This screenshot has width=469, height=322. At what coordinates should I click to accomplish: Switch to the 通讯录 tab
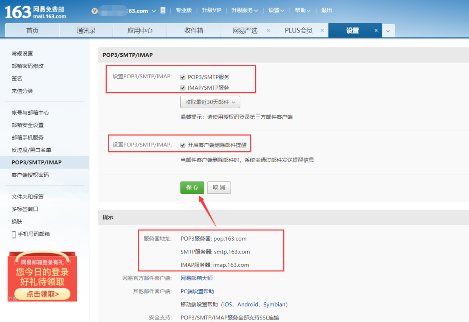tap(86, 31)
